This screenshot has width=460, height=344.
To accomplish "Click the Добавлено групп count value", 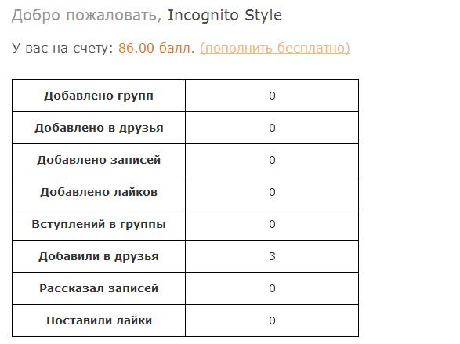I will pos(272,96).
